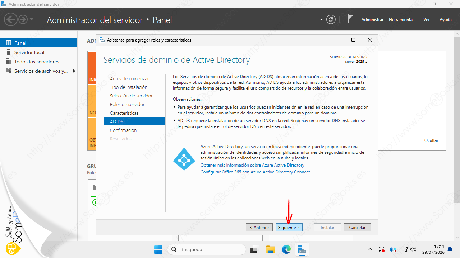Image resolution: width=460 pixels, height=258 pixels.
Task: Go to the Características wizard step
Action: [124, 113]
